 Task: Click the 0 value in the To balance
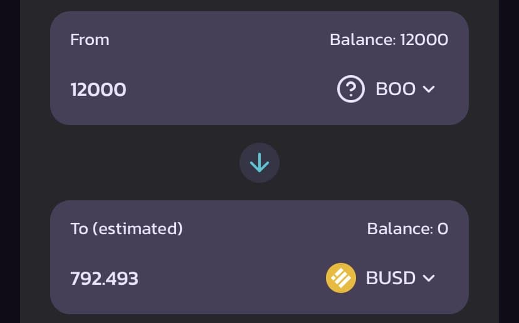pos(443,228)
